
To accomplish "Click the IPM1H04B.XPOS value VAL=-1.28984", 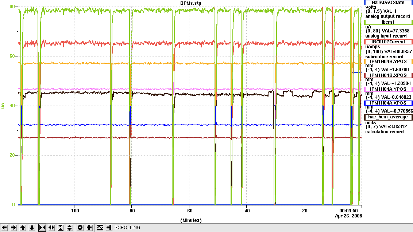I will [396, 83].
